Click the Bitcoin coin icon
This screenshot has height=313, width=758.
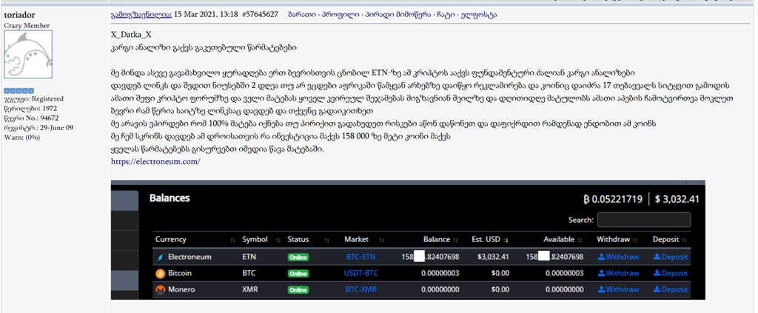161,273
